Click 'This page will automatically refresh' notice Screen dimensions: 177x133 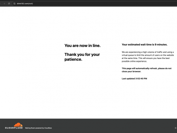(x=147, y=70)
